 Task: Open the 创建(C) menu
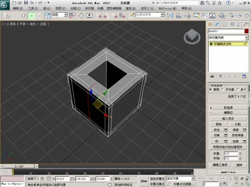point(76,8)
